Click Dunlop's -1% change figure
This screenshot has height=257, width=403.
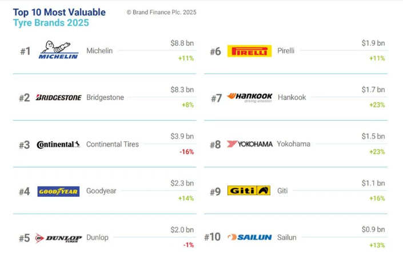[188, 245]
